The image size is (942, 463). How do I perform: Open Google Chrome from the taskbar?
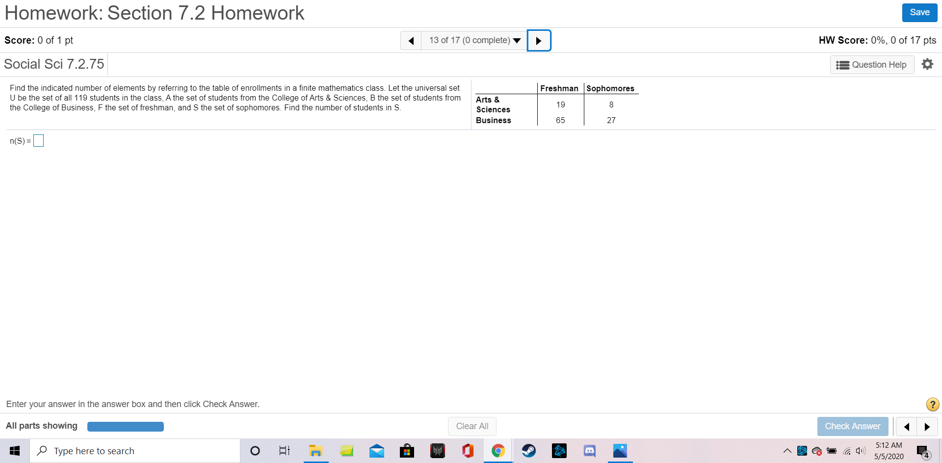[498, 450]
